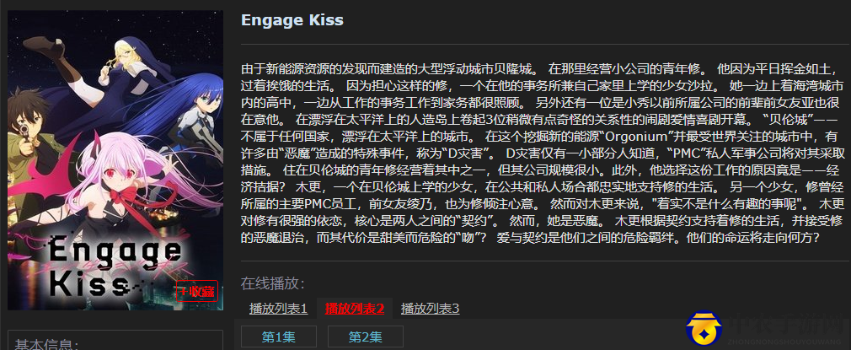
Task: Click the gold coin watermark logo
Action: click(x=704, y=328)
